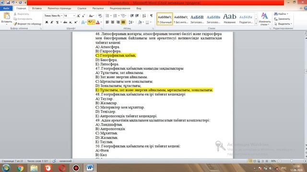Open the Find (Найти) dropdown arrow
The image size is (307, 172).
pos(287,14)
